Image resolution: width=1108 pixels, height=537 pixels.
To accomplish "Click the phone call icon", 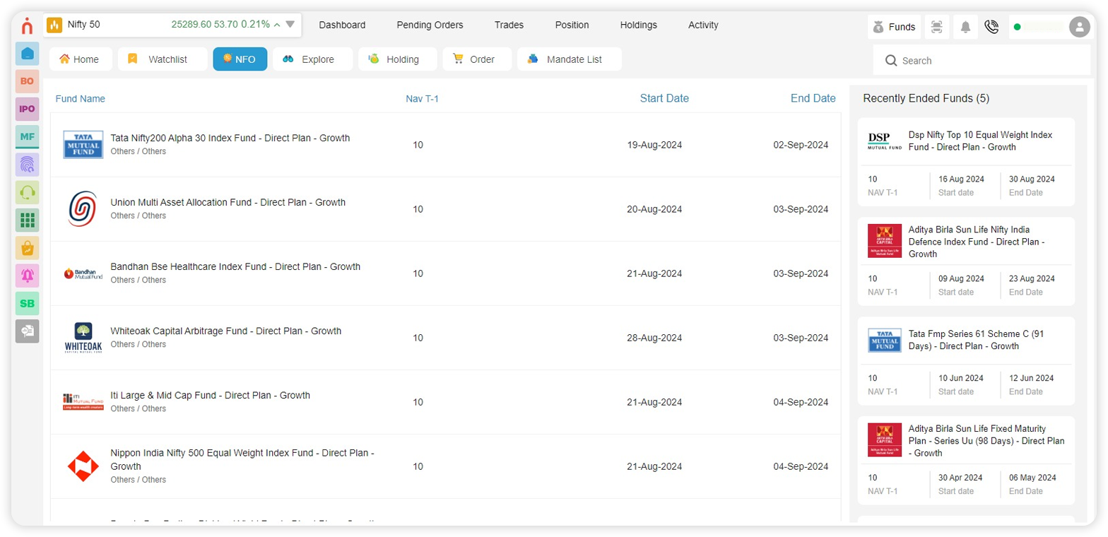I will tap(991, 27).
